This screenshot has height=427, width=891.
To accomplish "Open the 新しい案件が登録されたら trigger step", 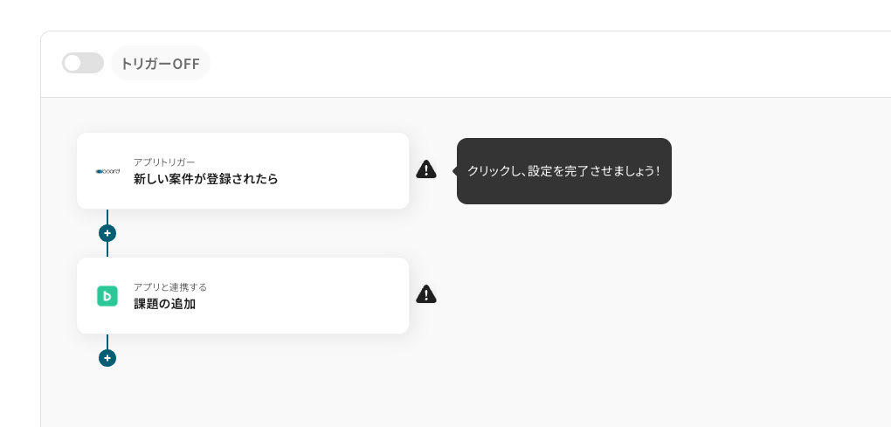I will 205,179.
